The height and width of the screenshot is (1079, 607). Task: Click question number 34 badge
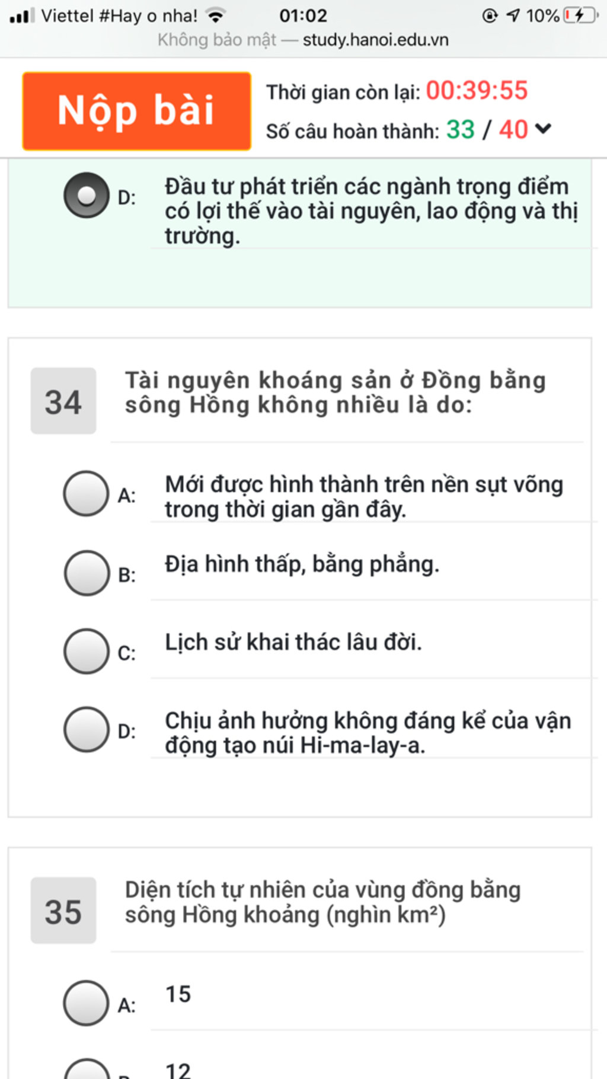click(x=63, y=401)
